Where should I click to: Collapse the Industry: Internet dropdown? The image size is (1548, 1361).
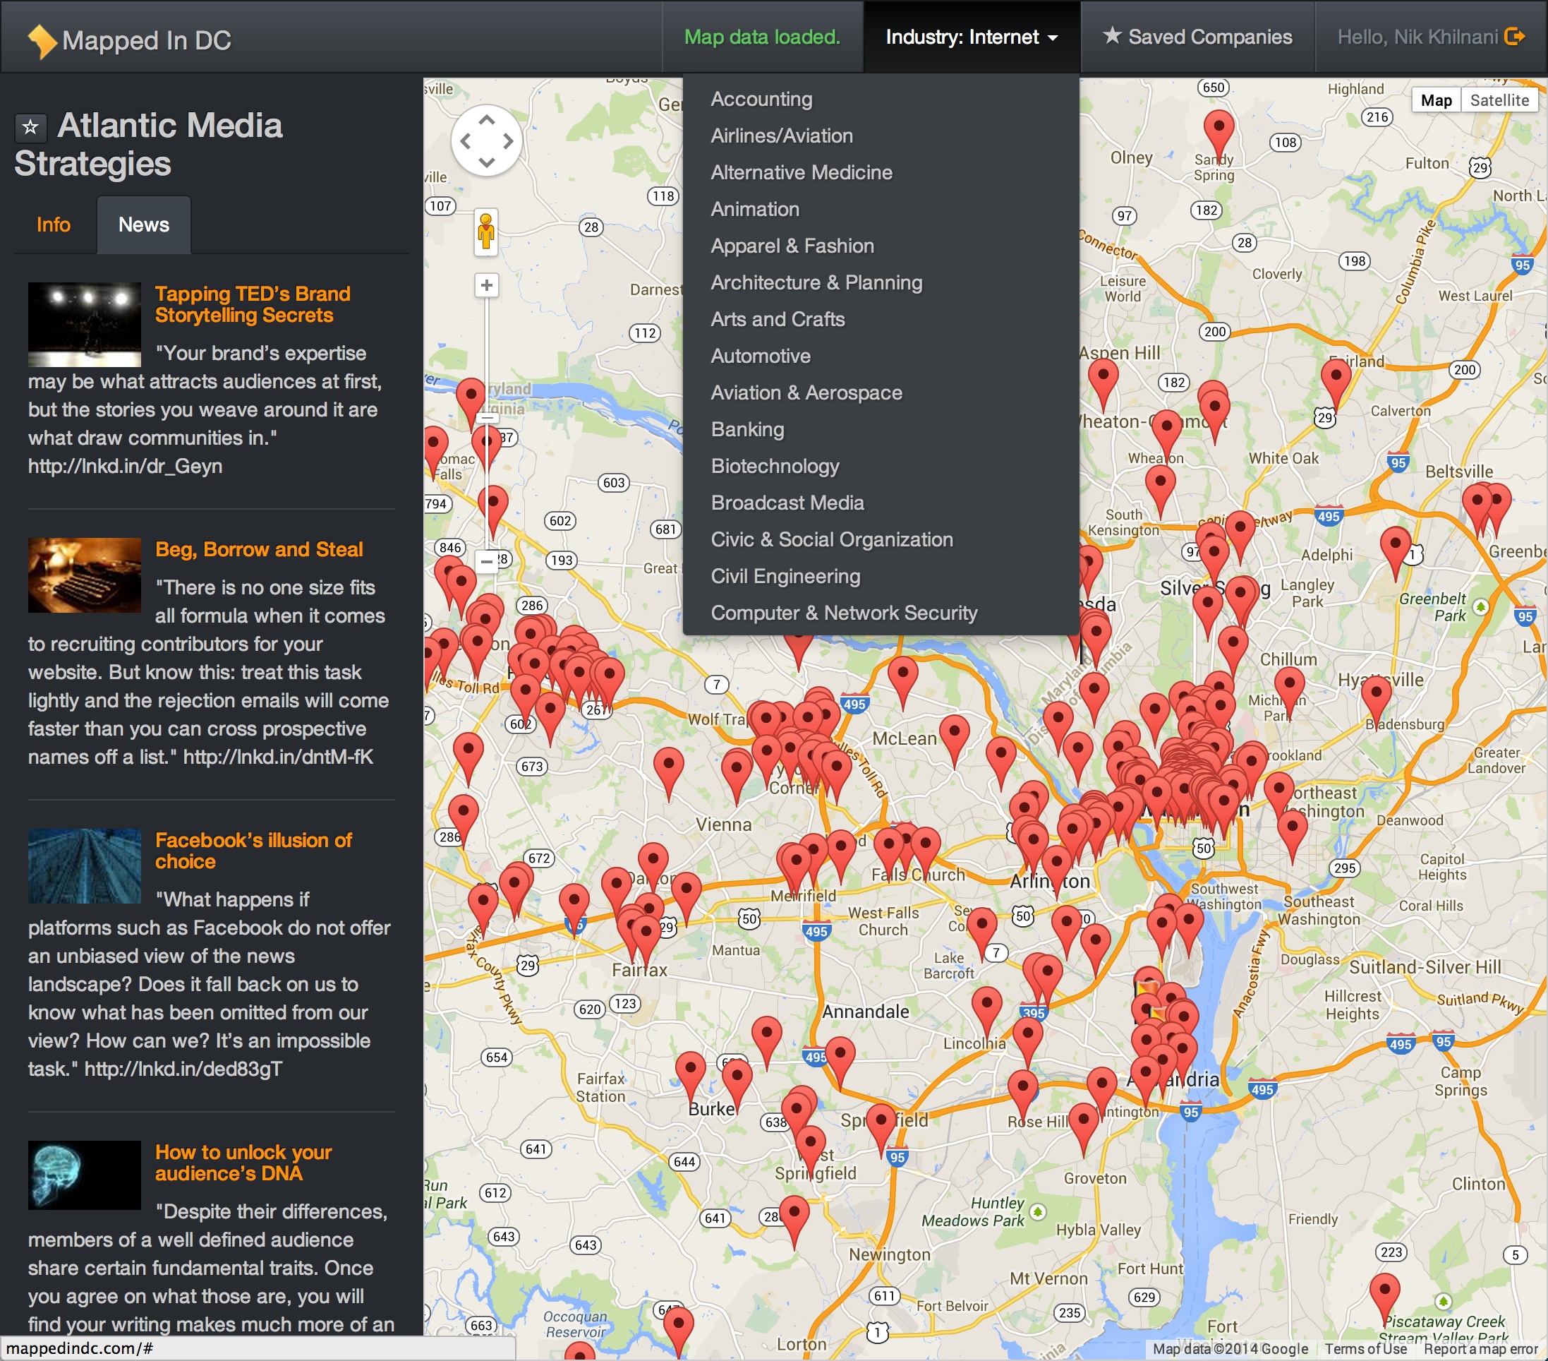[x=971, y=37]
